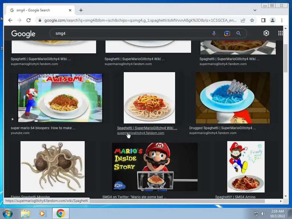This screenshot has width=292, height=219.
Task: Open the 'Spaghetti!! | SMG4 Amino' link
Action: (x=235, y=197)
